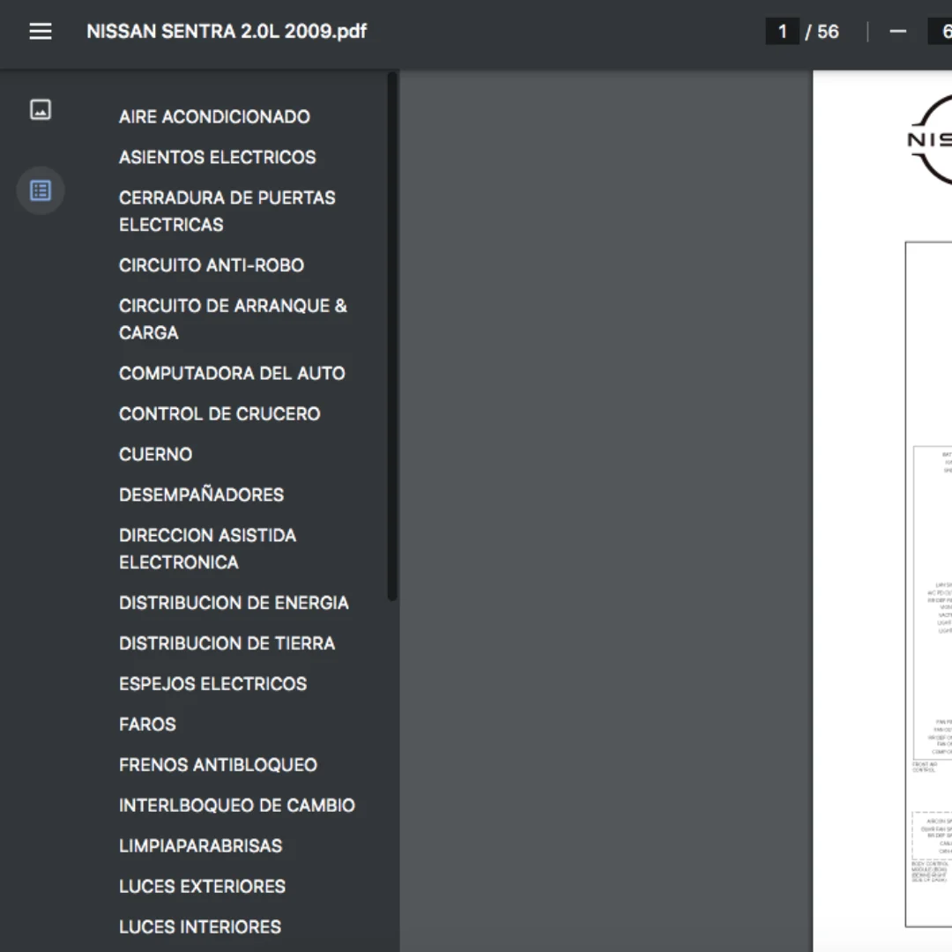Open CERRADURA DE PUERTAS ELECTRICAS bookmark
The height and width of the screenshot is (952, 952).
click(x=227, y=212)
